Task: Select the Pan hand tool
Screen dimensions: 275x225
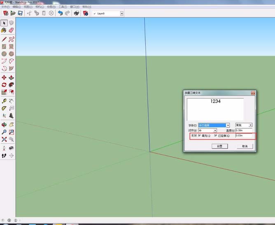Action: [x=11, y=124]
